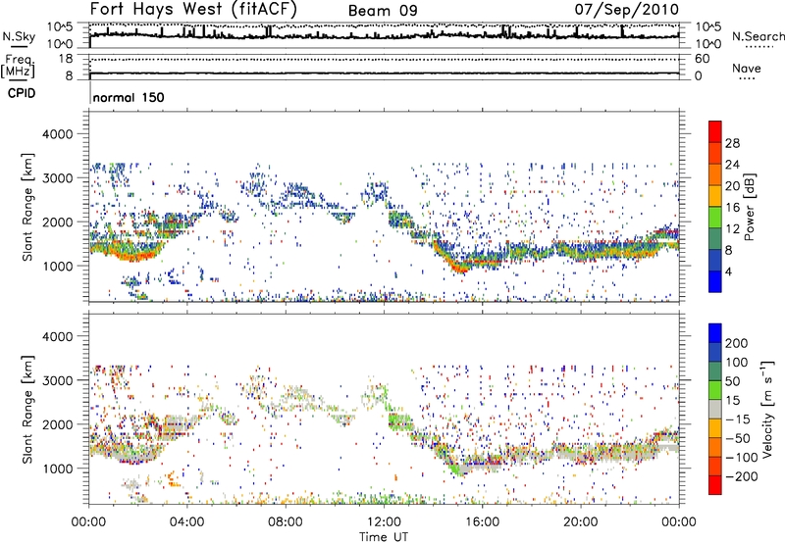785x543 pixels.
Task: Click the blue bottom of the Power color bar
Action: click(715, 281)
